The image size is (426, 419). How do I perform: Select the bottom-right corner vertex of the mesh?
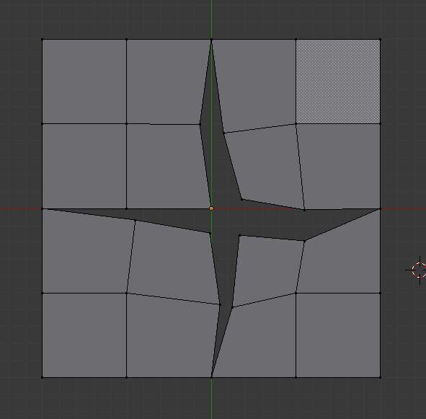tap(380, 377)
